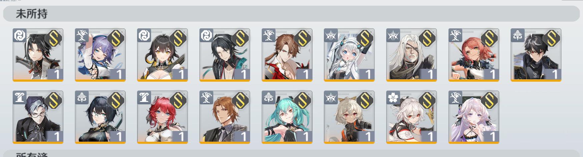Viewport: 583px width, 157px height.
Task: Click the hammer class icon on glasses man card
Action: 20,98
